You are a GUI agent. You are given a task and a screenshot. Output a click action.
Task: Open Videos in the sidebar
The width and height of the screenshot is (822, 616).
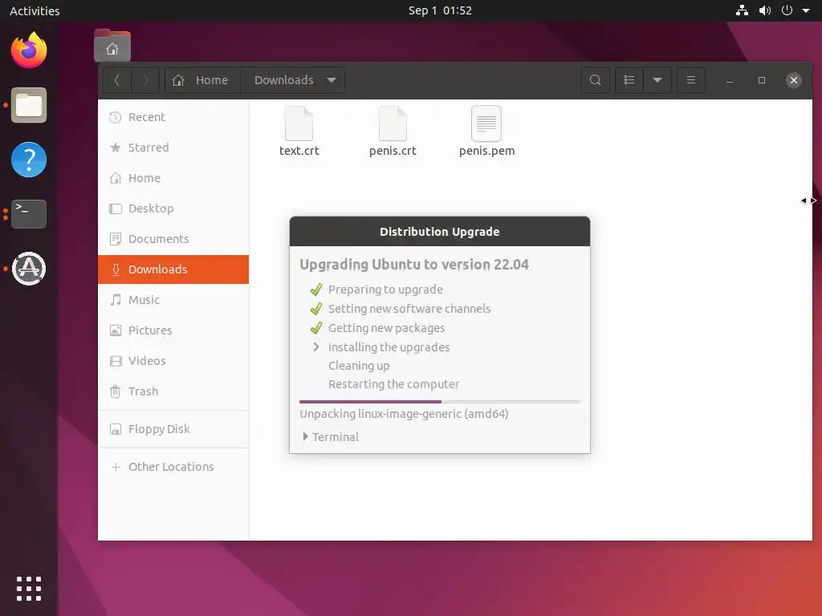point(173,361)
